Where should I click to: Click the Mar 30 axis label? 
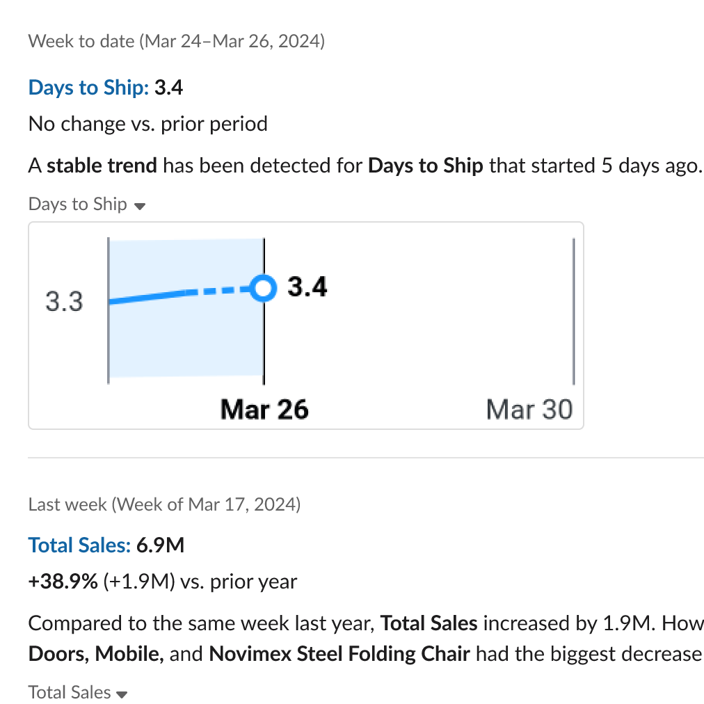click(529, 410)
